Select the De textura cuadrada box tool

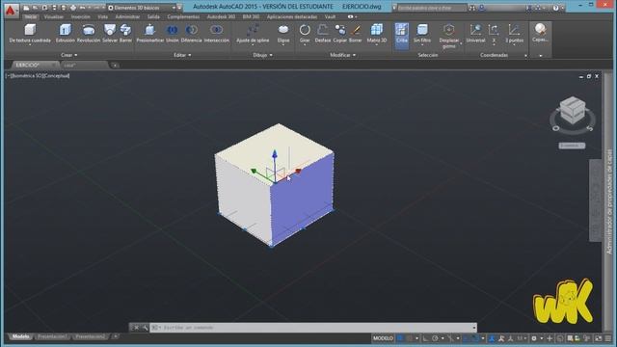point(30,34)
